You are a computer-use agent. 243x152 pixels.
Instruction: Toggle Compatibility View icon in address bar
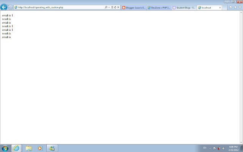(x=112, y=7)
